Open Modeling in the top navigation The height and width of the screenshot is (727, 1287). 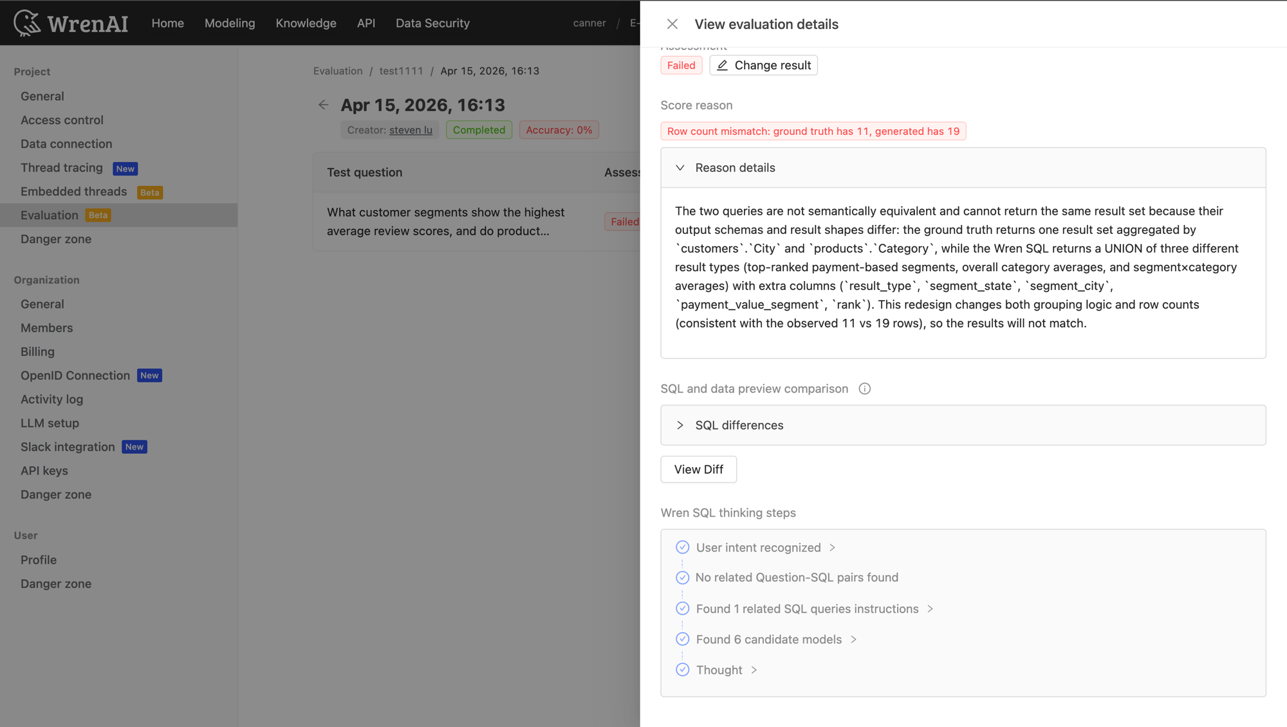[229, 23]
